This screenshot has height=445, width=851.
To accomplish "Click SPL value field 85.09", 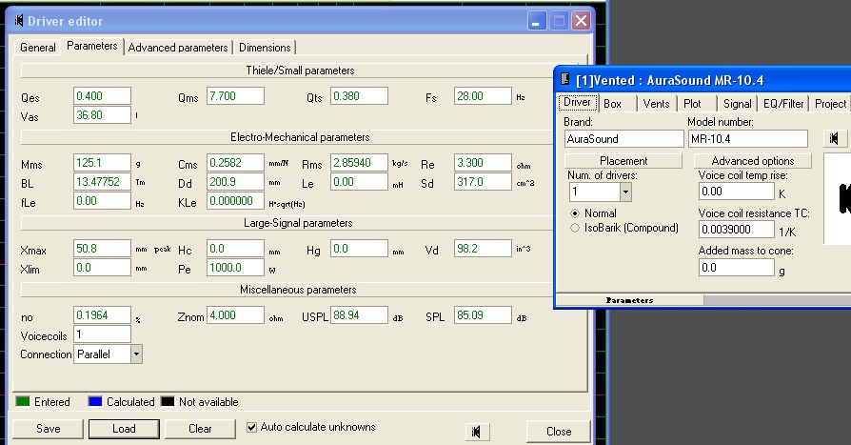I will coord(483,315).
